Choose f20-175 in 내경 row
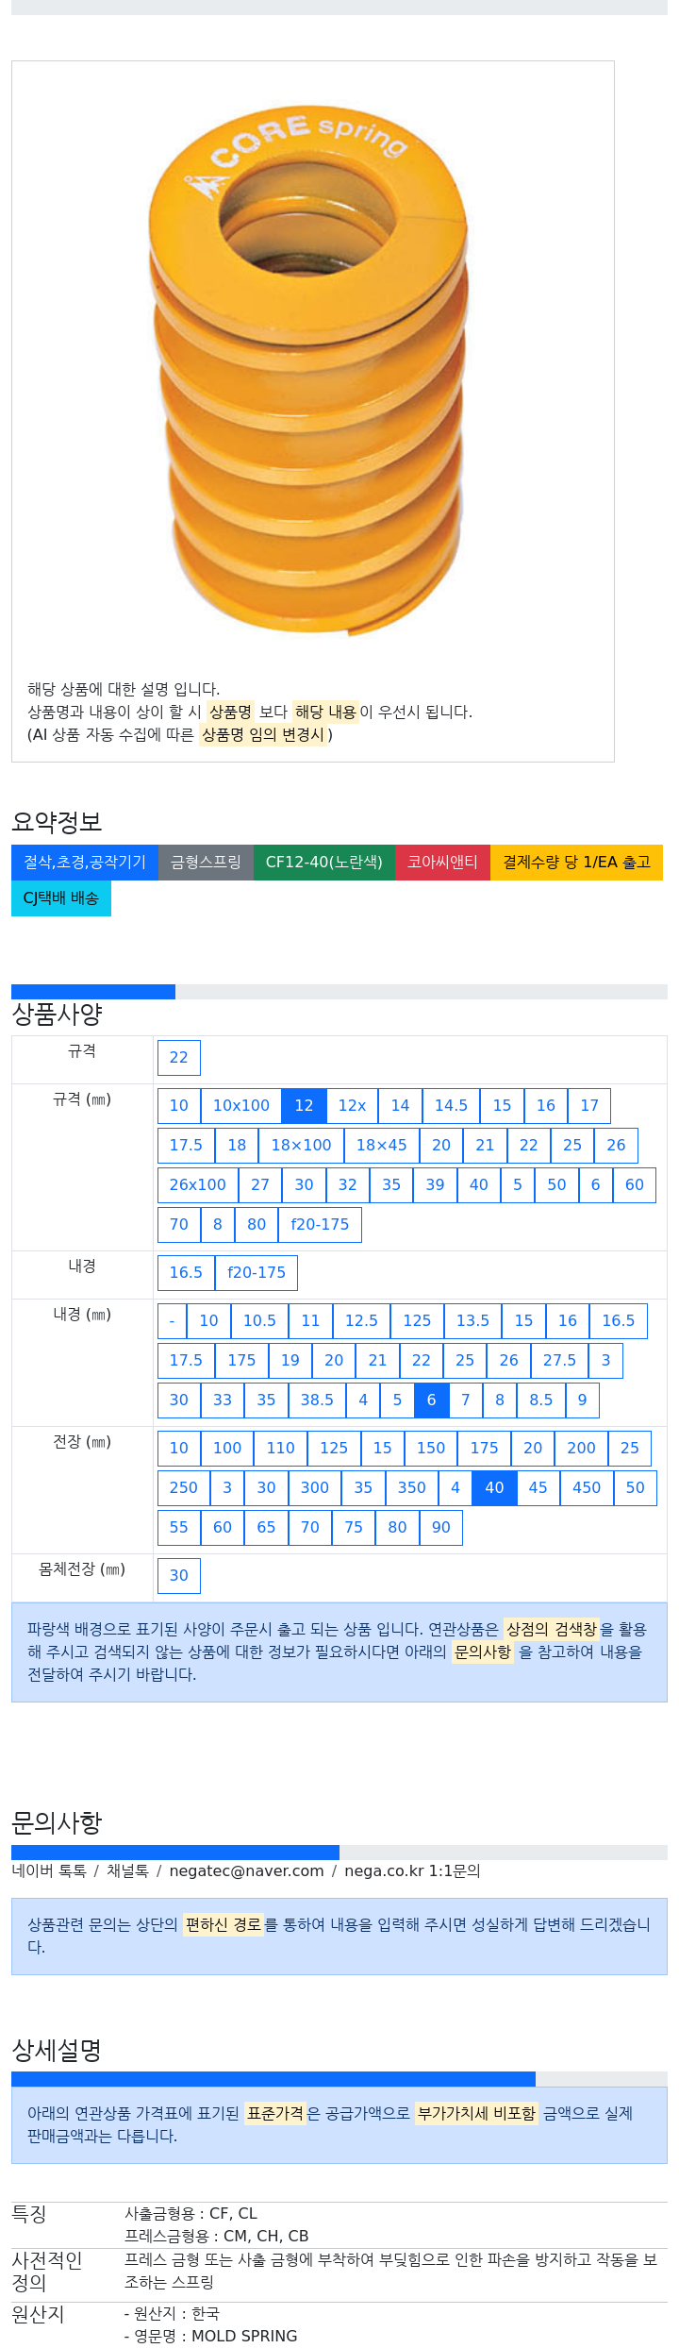Image resolution: width=679 pixels, height=2348 pixels. click(x=257, y=1272)
